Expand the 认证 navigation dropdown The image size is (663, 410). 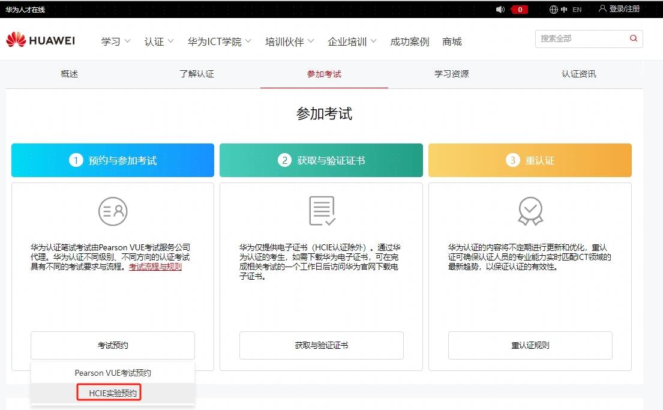(x=159, y=41)
